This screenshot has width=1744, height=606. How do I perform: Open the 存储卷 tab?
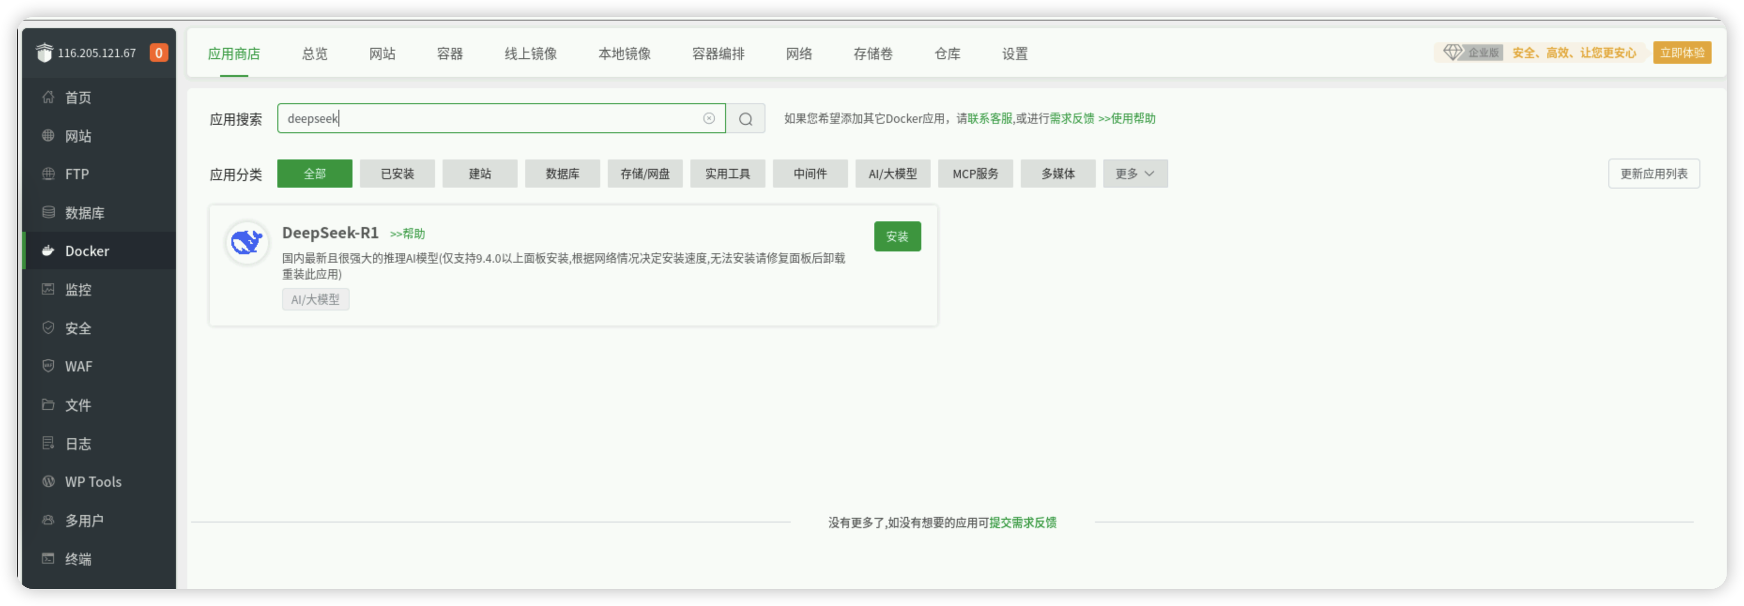coord(872,53)
